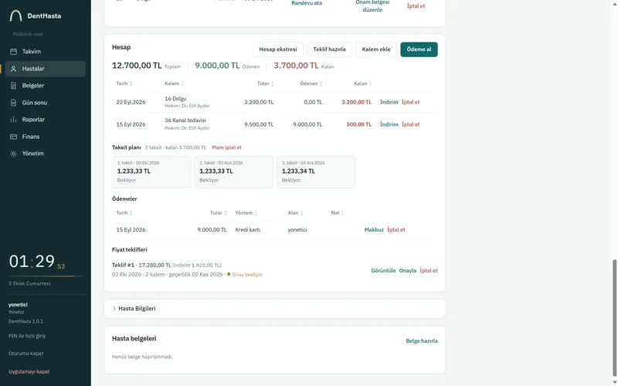Screen dimensions: 618x386
Task: Sort account table by Tutar
Action: coord(265,83)
